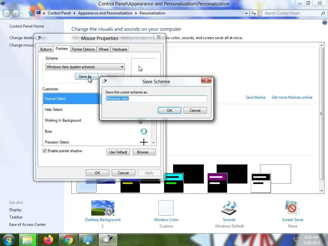Switch to the Hardware tab

click(119, 49)
